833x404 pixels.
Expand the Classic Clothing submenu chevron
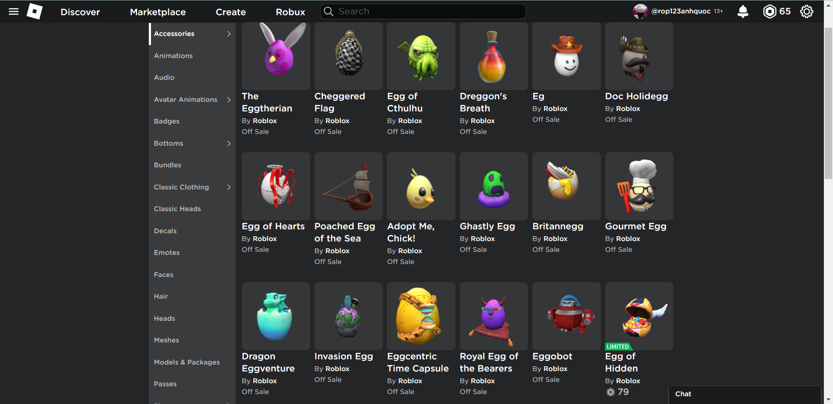229,187
